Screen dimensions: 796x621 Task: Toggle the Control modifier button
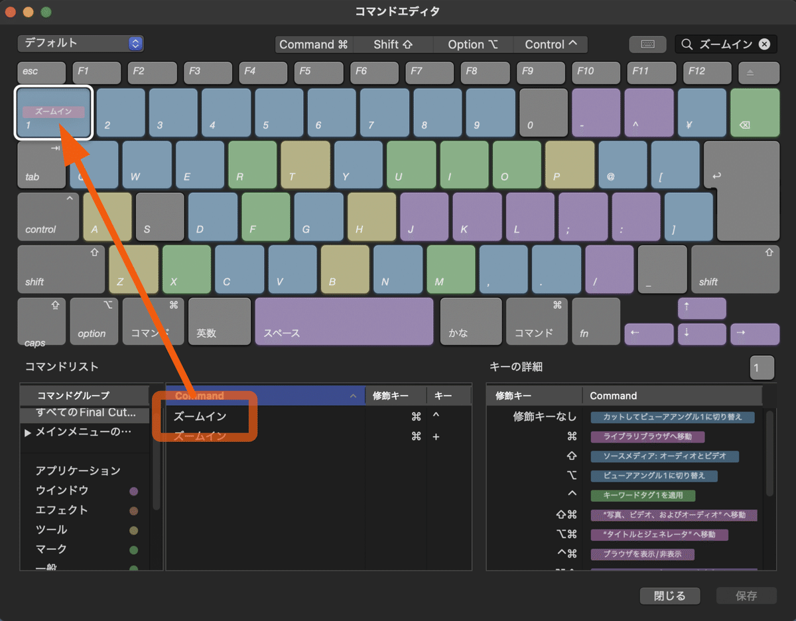[x=551, y=44]
